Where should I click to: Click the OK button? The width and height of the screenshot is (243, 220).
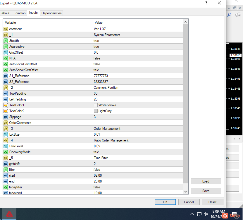tap(165, 202)
